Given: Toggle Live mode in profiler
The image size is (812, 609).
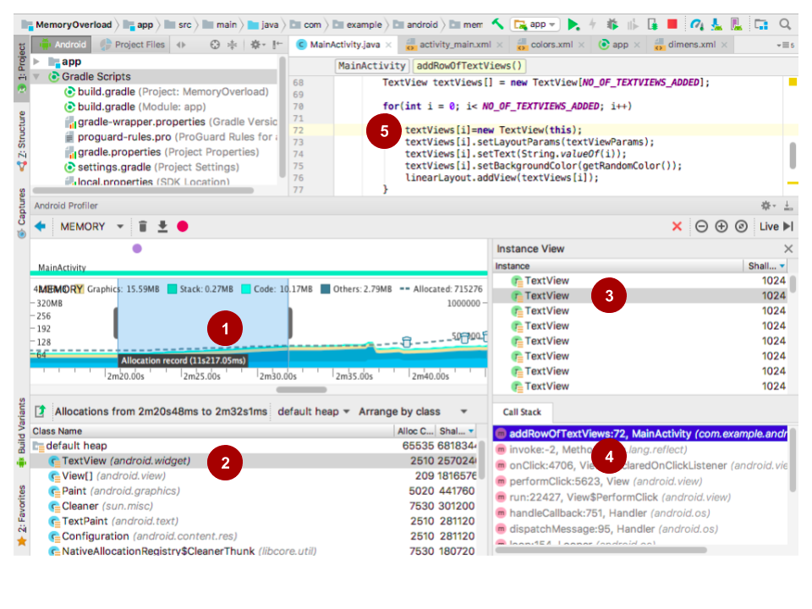Looking at the screenshot, I should tap(776, 227).
